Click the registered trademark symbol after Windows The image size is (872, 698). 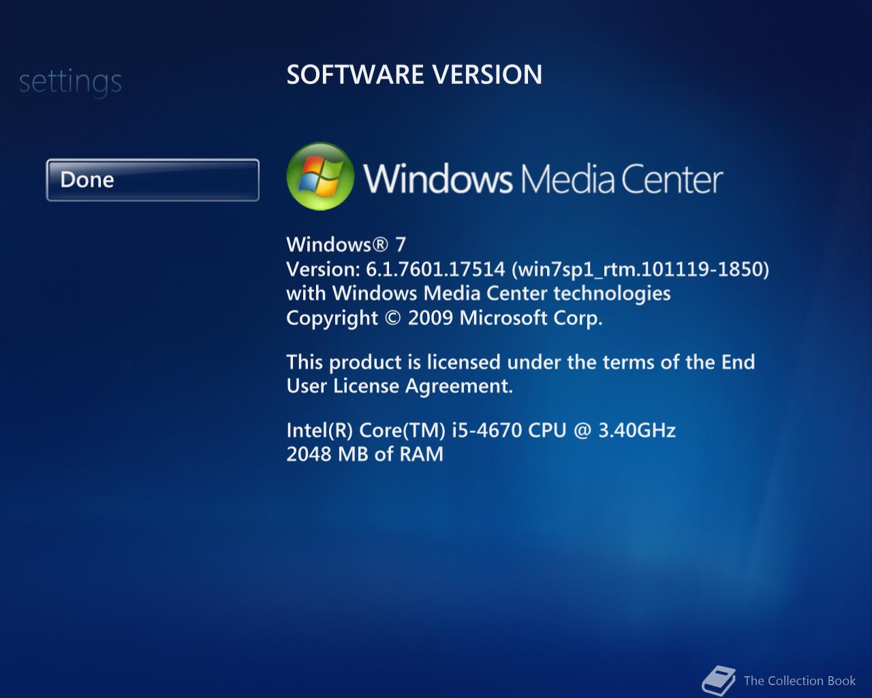pos(381,244)
